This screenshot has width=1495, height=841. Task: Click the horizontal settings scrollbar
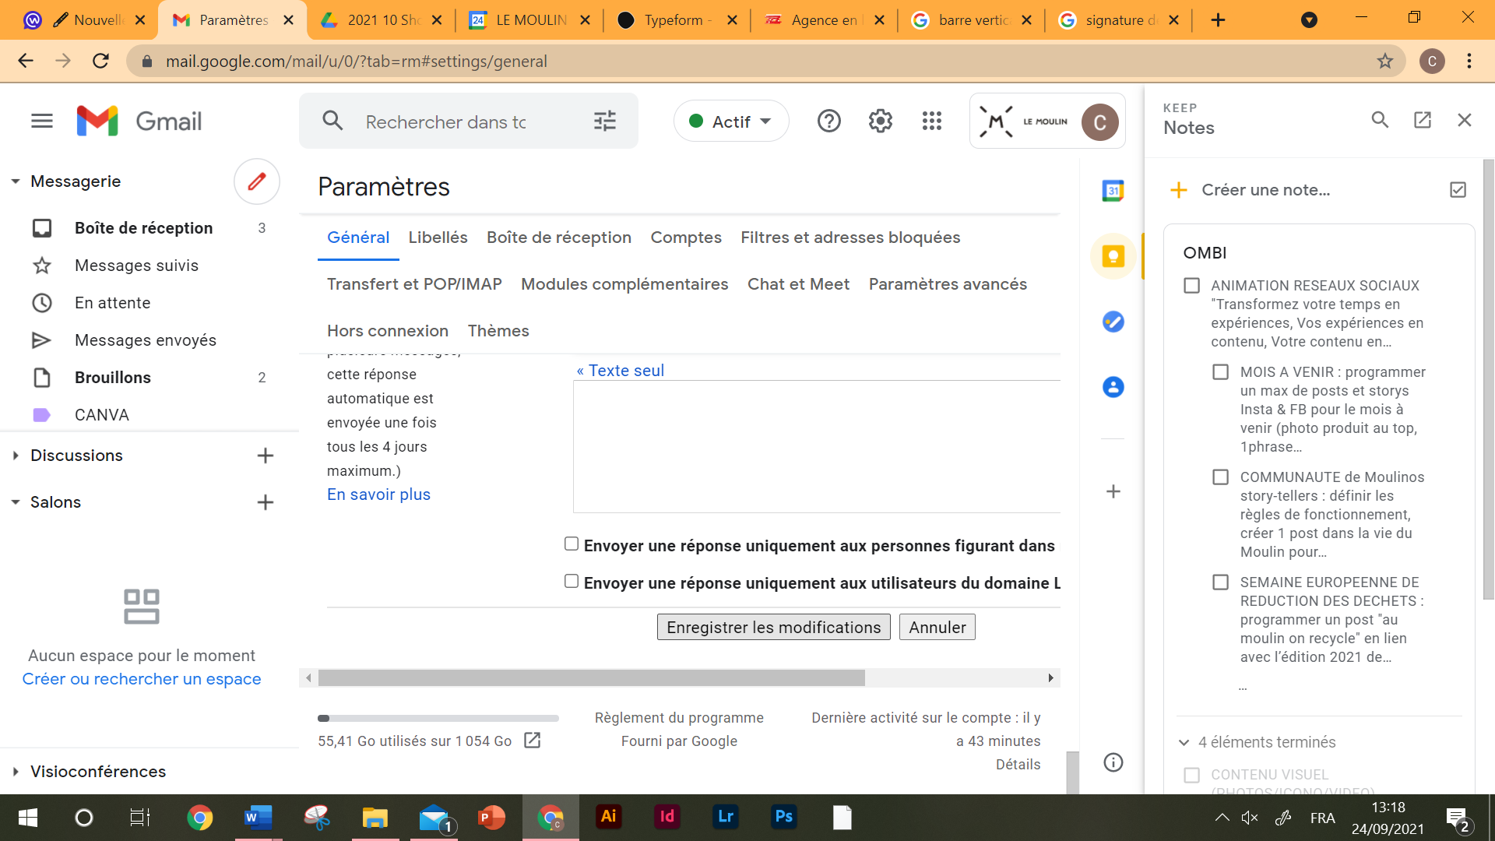pos(592,678)
